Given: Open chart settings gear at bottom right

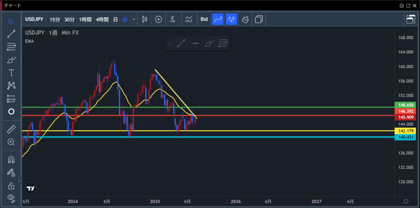Looking at the screenshot, I should point(406,201).
